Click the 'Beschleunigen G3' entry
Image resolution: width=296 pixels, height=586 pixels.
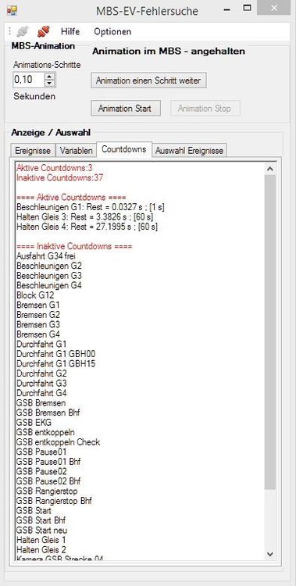[x=49, y=276]
